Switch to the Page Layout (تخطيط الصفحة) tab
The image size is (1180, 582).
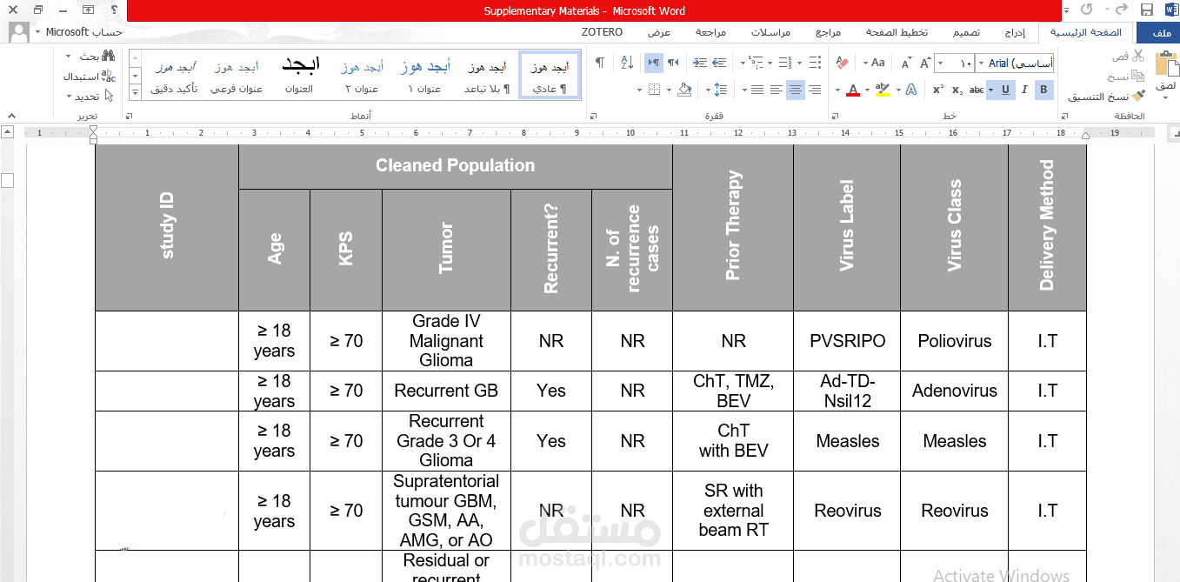(897, 32)
